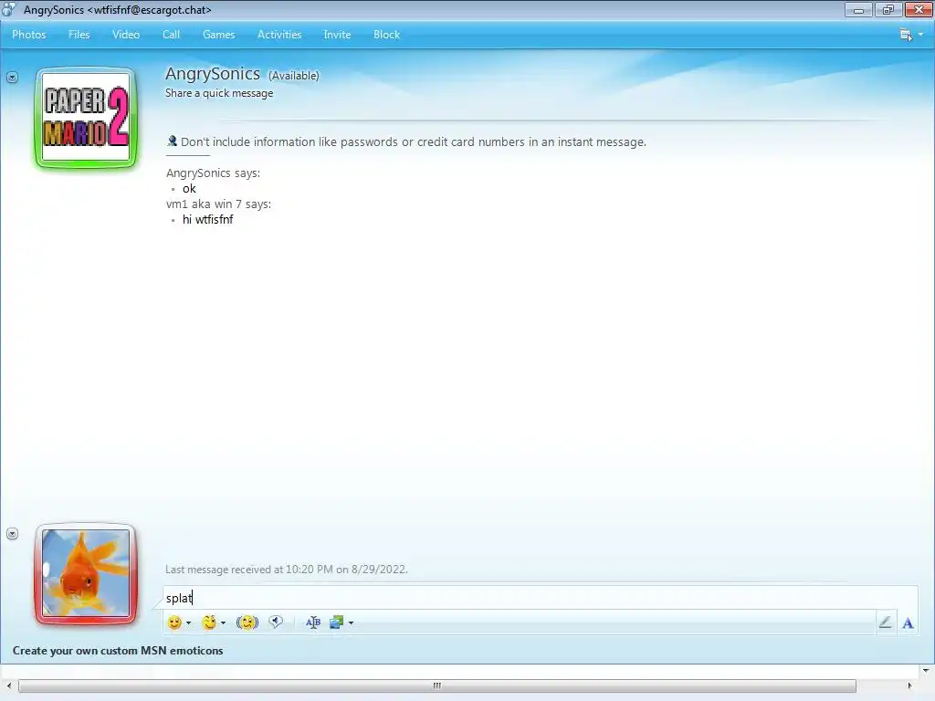Click the window title bar app icon
The width and height of the screenshot is (935, 701).
pos(9,9)
